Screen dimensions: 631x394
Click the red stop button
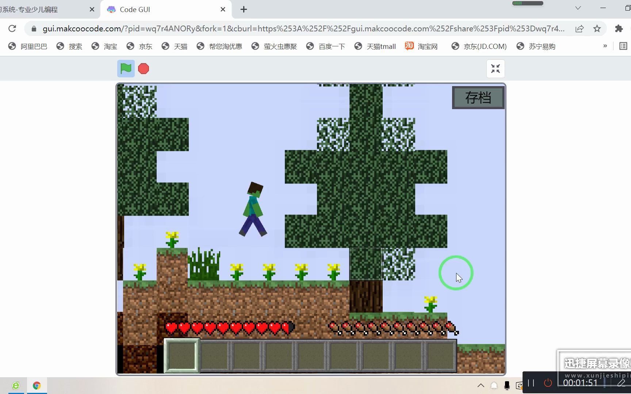tap(144, 69)
